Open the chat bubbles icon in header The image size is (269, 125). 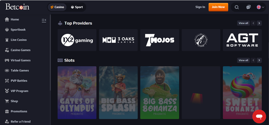click(x=248, y=7)
